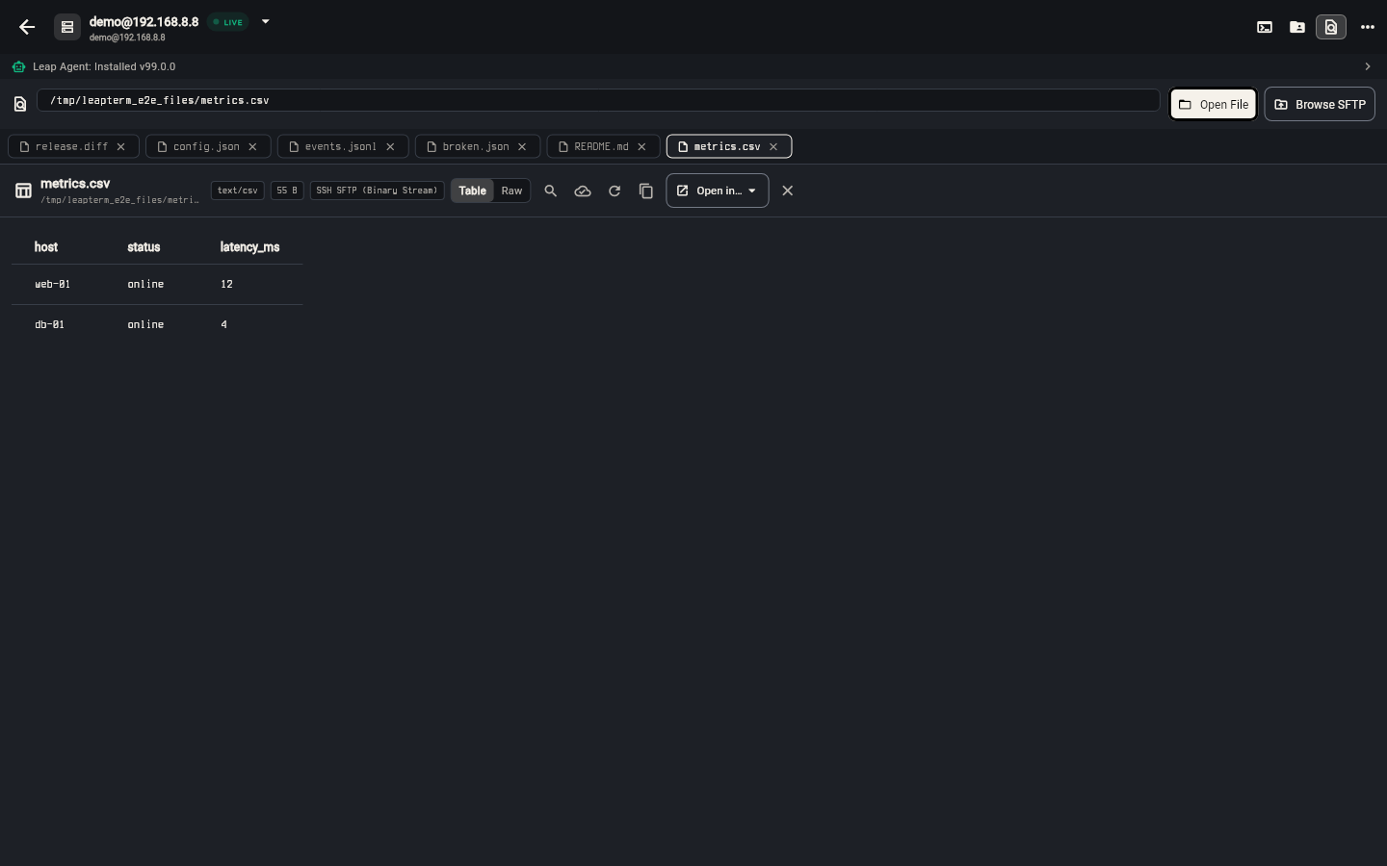This screenshot has height=866, width=1387.
Task: Open the terminal view icon
Action: 1265,27
